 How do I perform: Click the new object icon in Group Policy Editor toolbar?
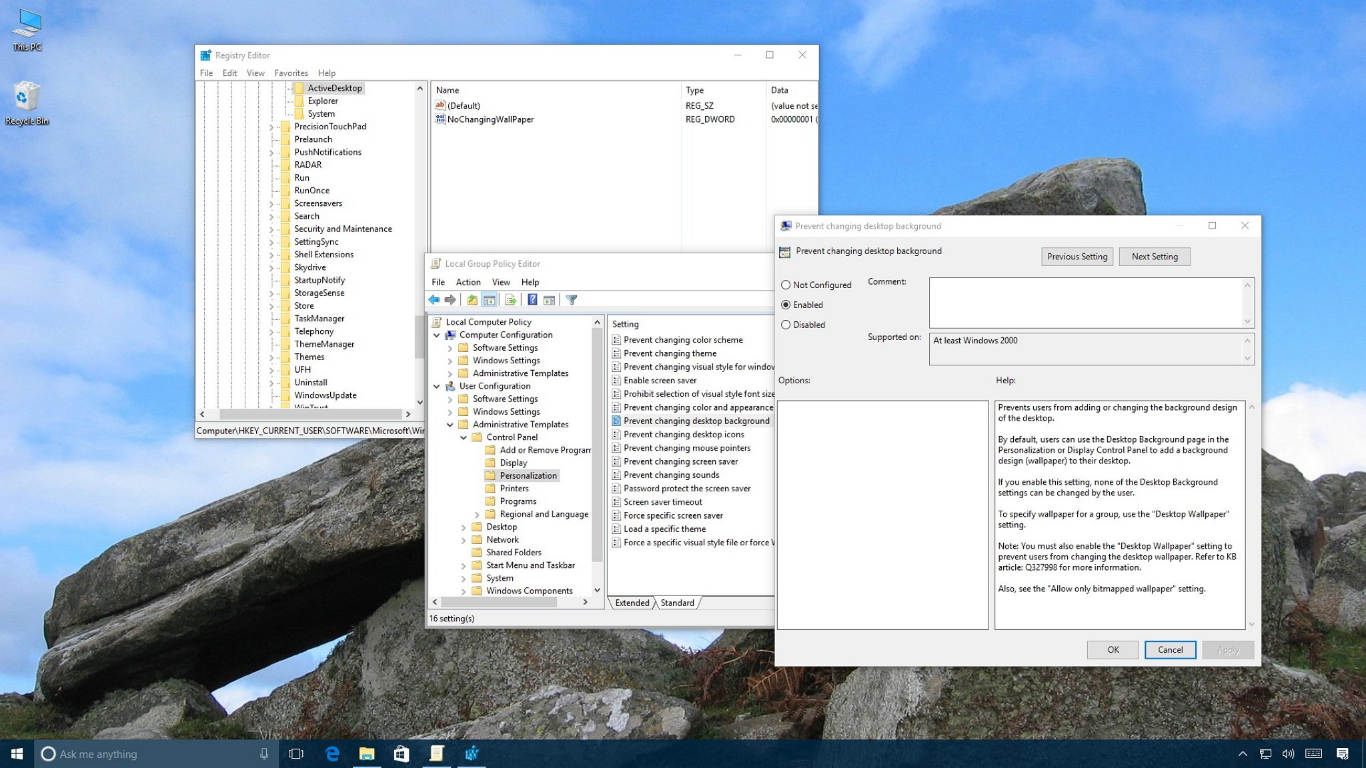pyautogui.click(x=512, y=299)
